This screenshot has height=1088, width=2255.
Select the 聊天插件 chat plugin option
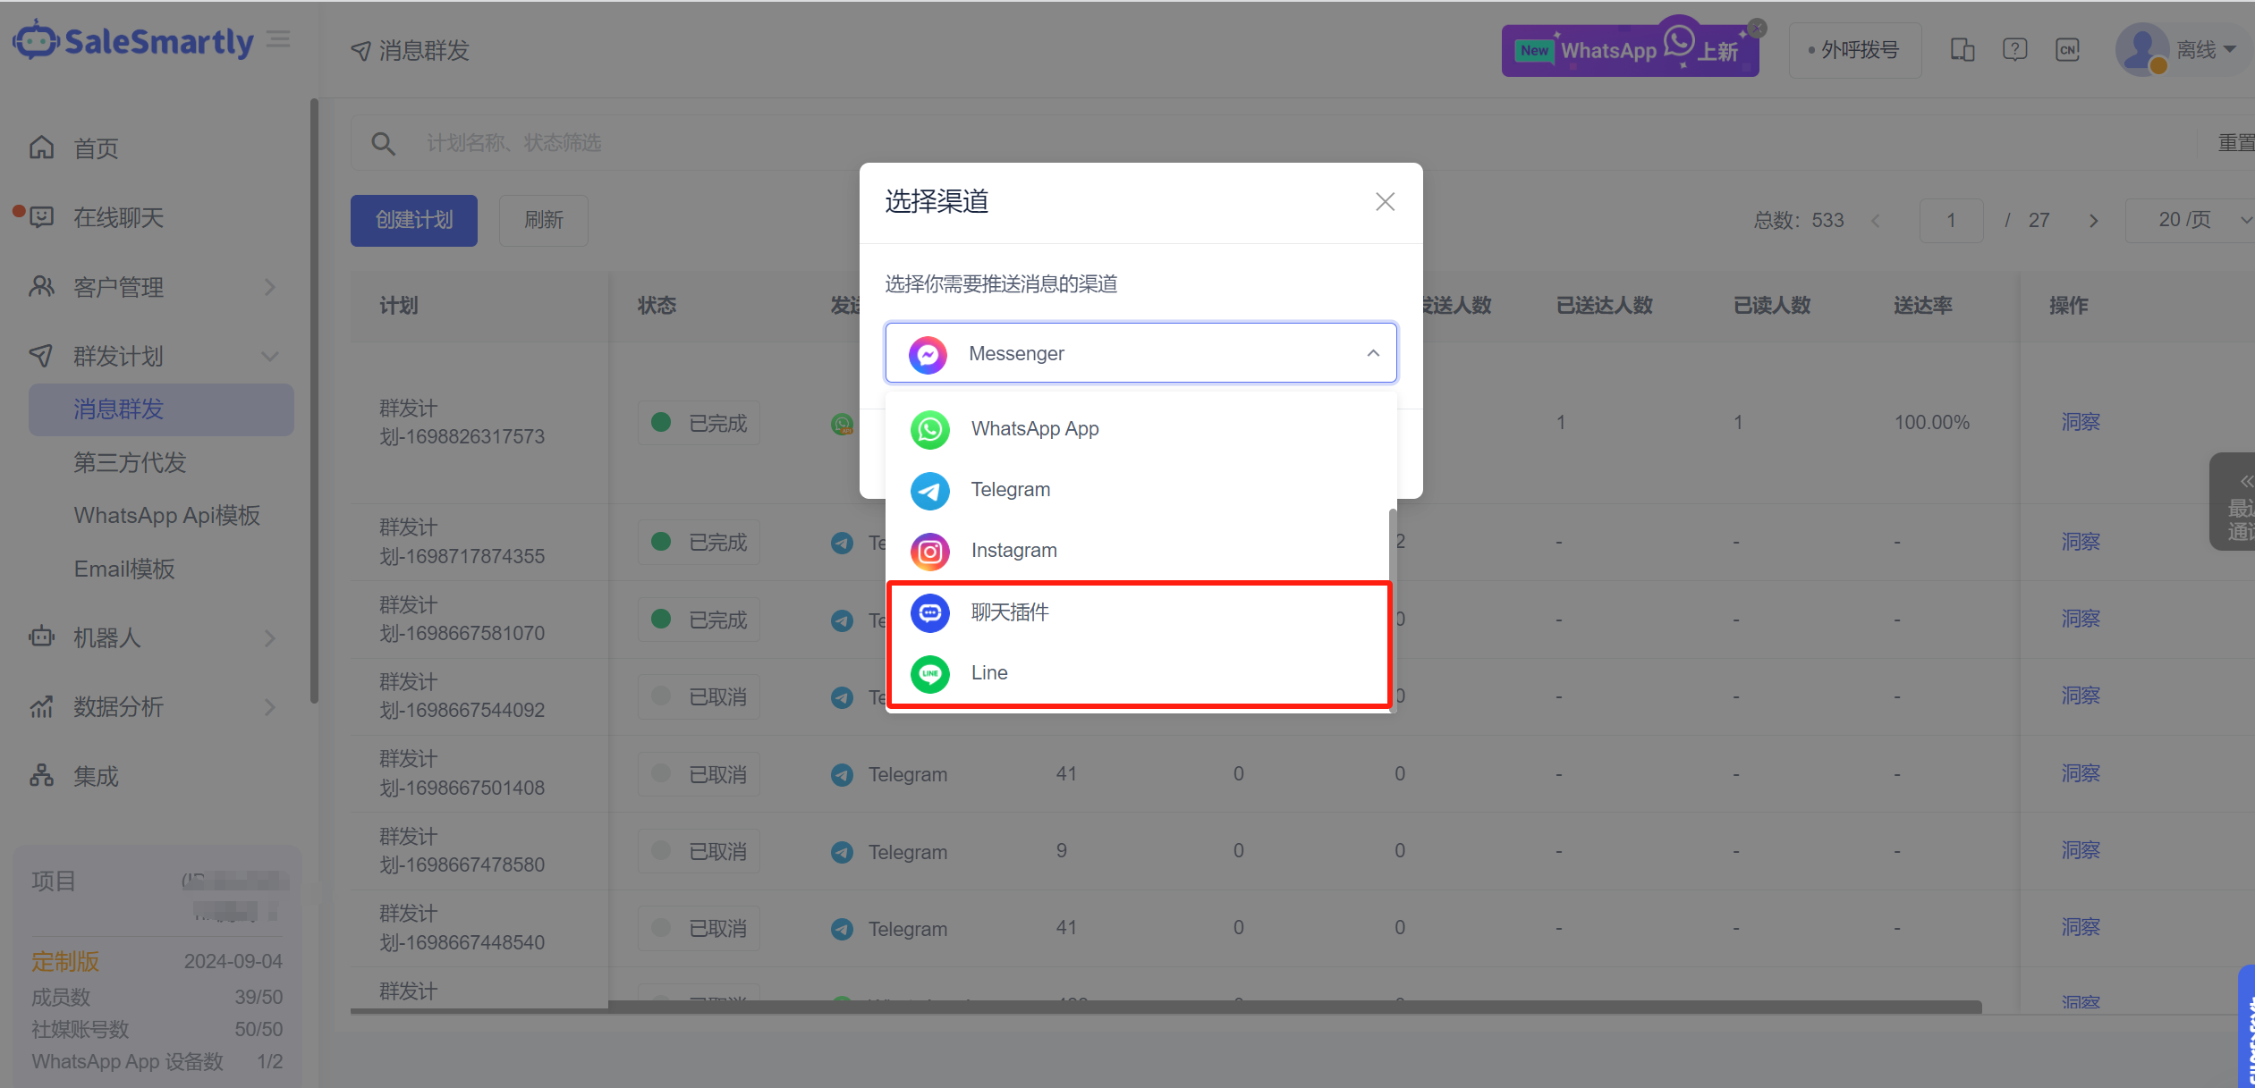pos(1009,612)
